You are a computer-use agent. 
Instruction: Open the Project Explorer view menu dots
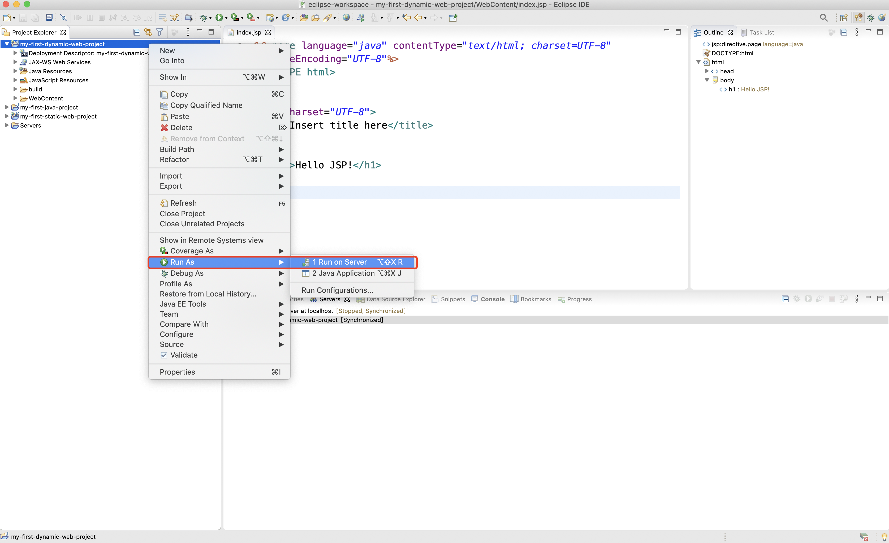(188, 32)
